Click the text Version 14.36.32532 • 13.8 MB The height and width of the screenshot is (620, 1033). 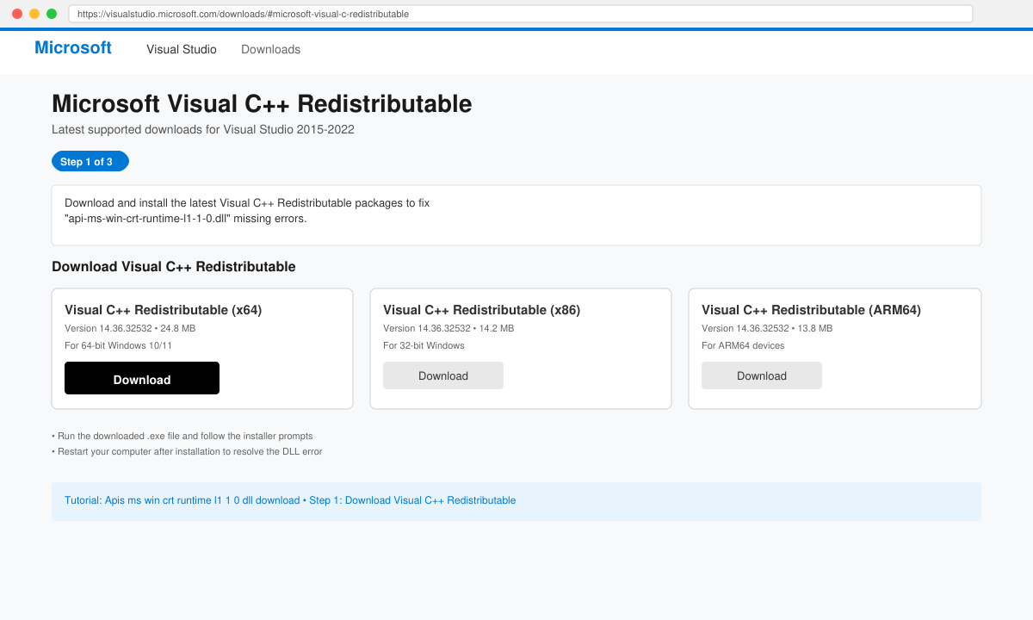[x=767, y=328]
